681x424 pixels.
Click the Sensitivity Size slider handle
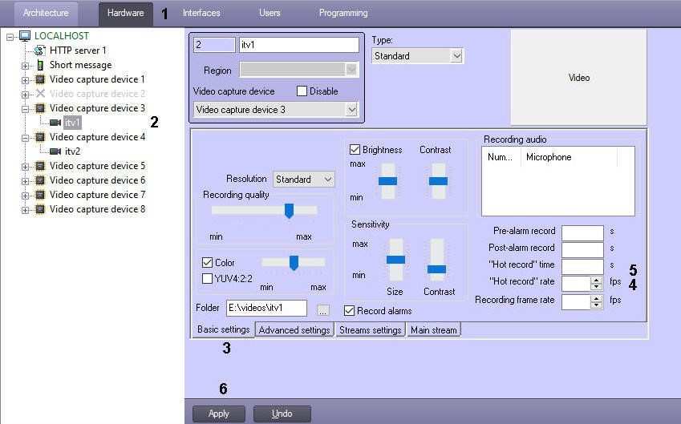point(395,260)
